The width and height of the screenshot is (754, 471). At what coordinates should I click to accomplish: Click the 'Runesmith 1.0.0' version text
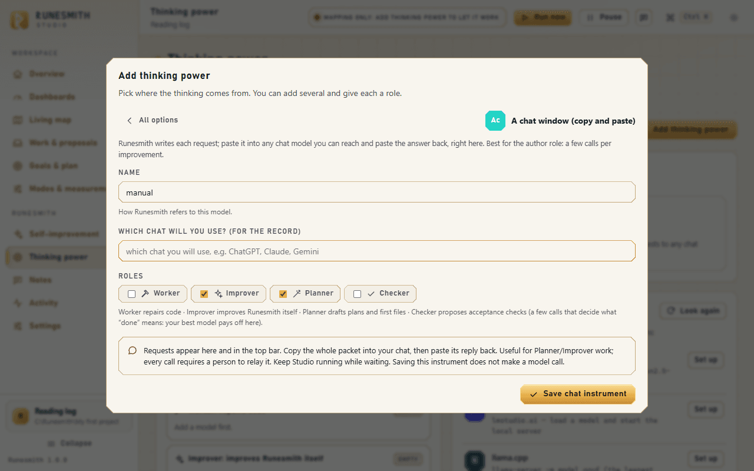tap(38, 460)
